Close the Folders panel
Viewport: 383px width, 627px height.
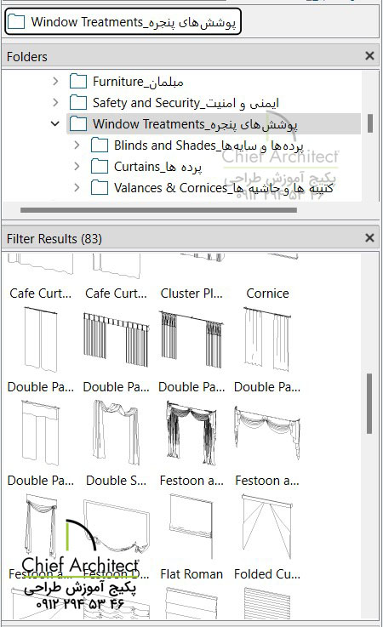pos(369,56)
